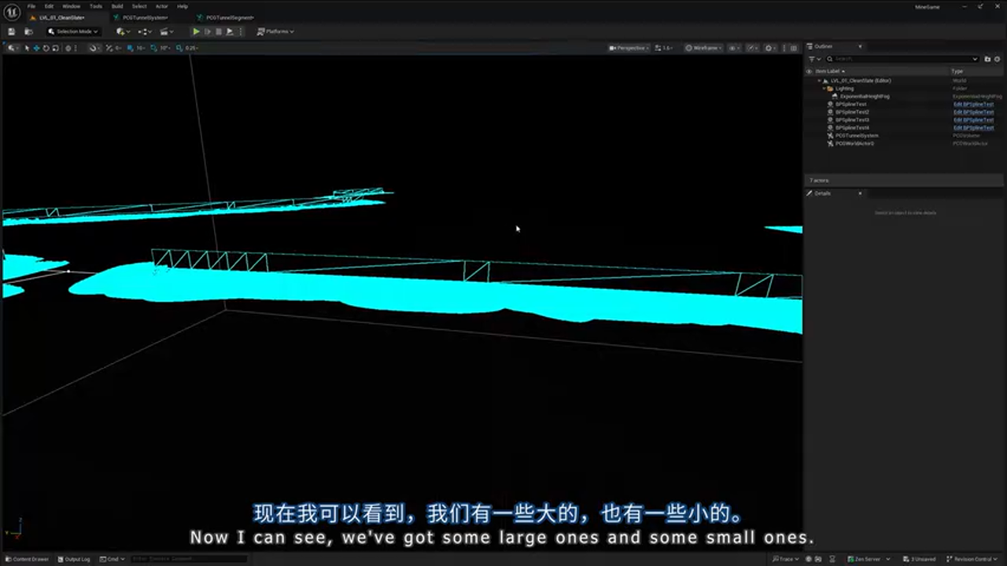Open the Selection Mode dropdown
This screenshot has width=1007, height=566.
75,31
